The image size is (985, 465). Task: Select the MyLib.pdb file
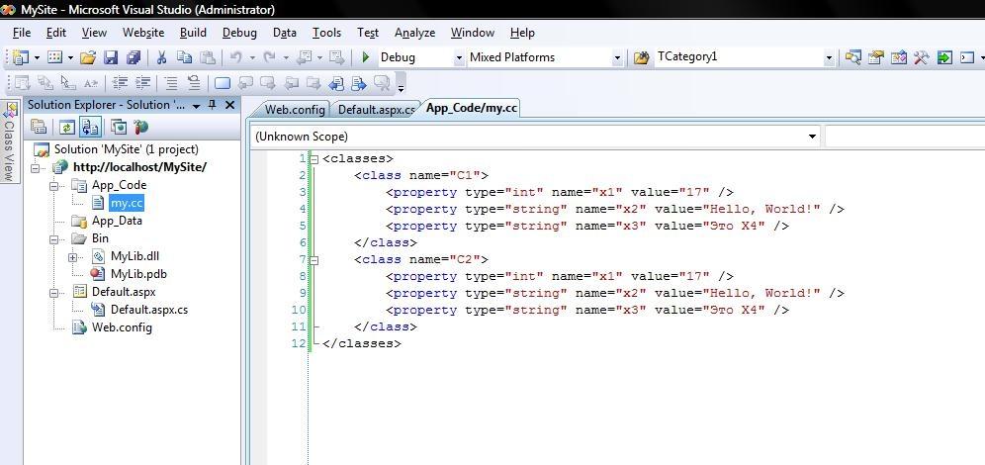pos(138,274)
